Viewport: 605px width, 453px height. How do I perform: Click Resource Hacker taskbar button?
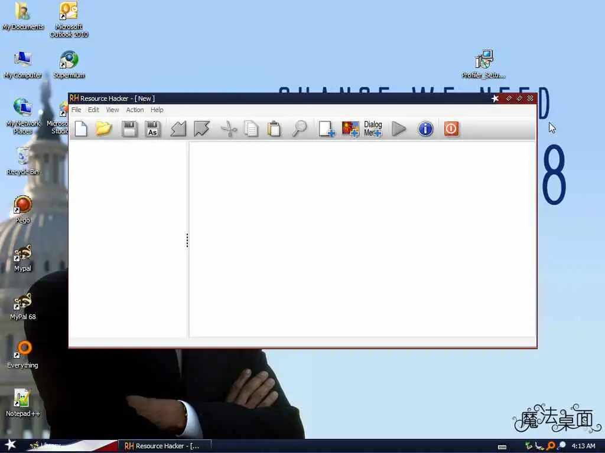pos(164,446)
